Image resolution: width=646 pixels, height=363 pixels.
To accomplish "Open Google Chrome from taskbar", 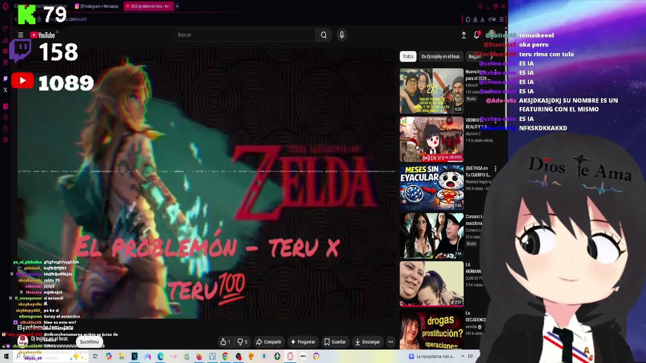I will pyautogui.click(x=225, y=356).
